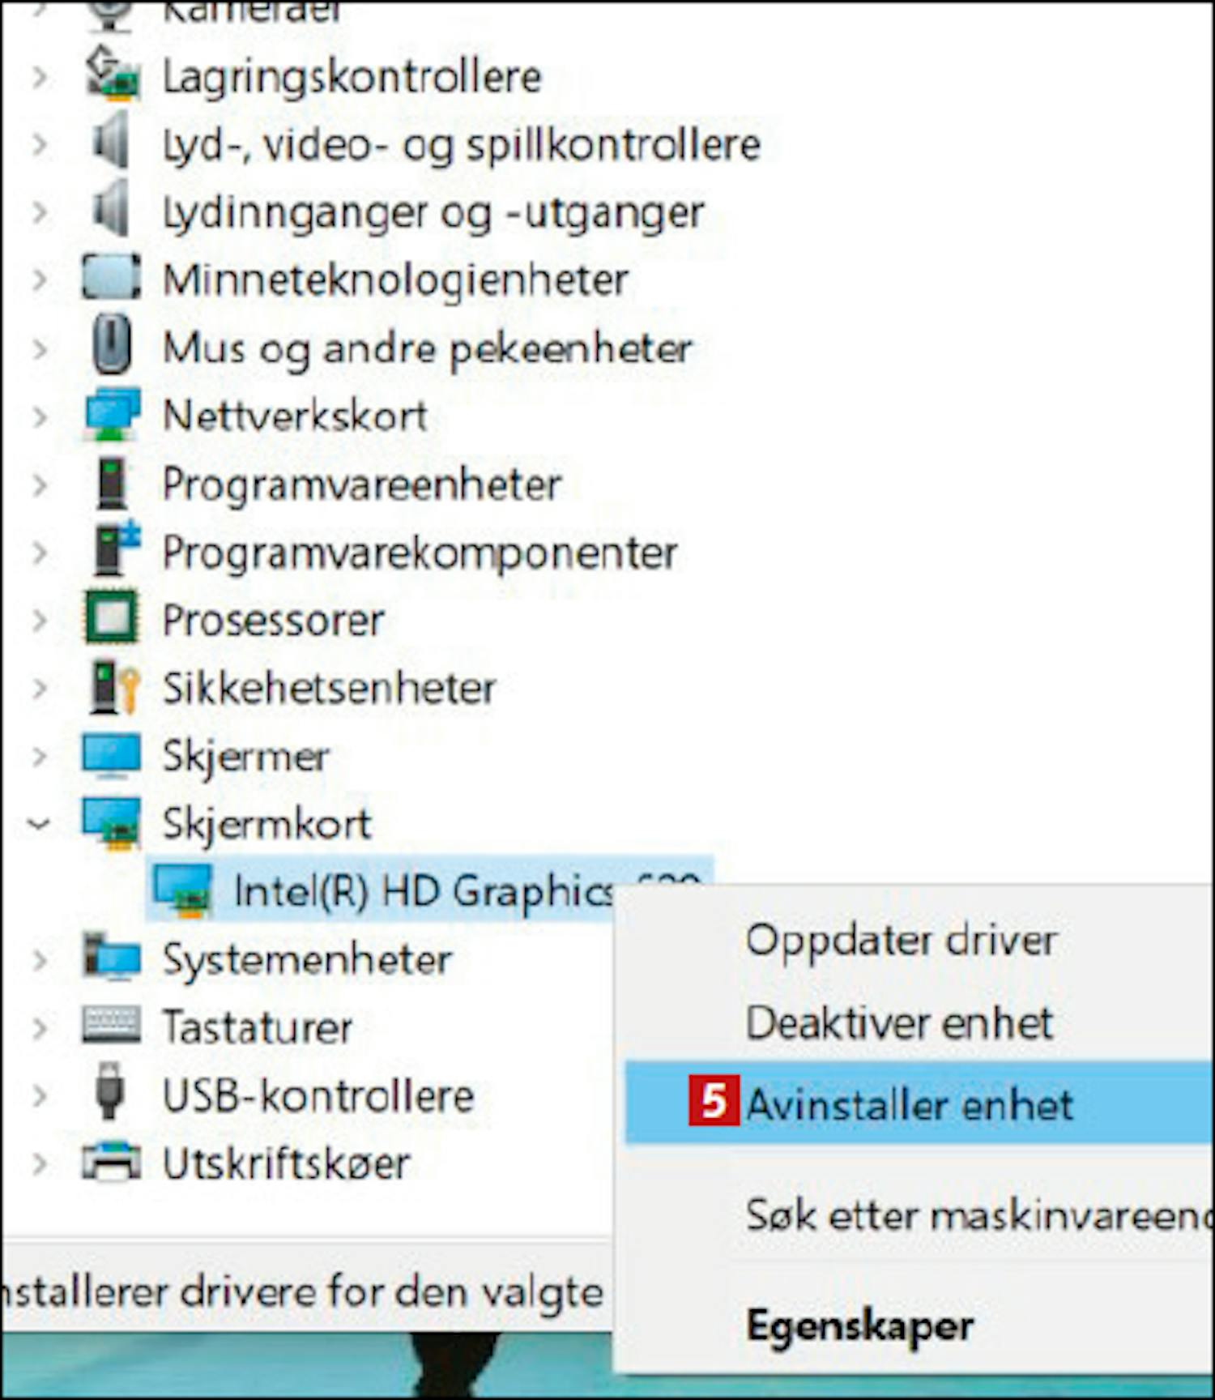Choose Søk etter maskinvareendringer option
The image size is (1215, 1400).
point(978,1215)
